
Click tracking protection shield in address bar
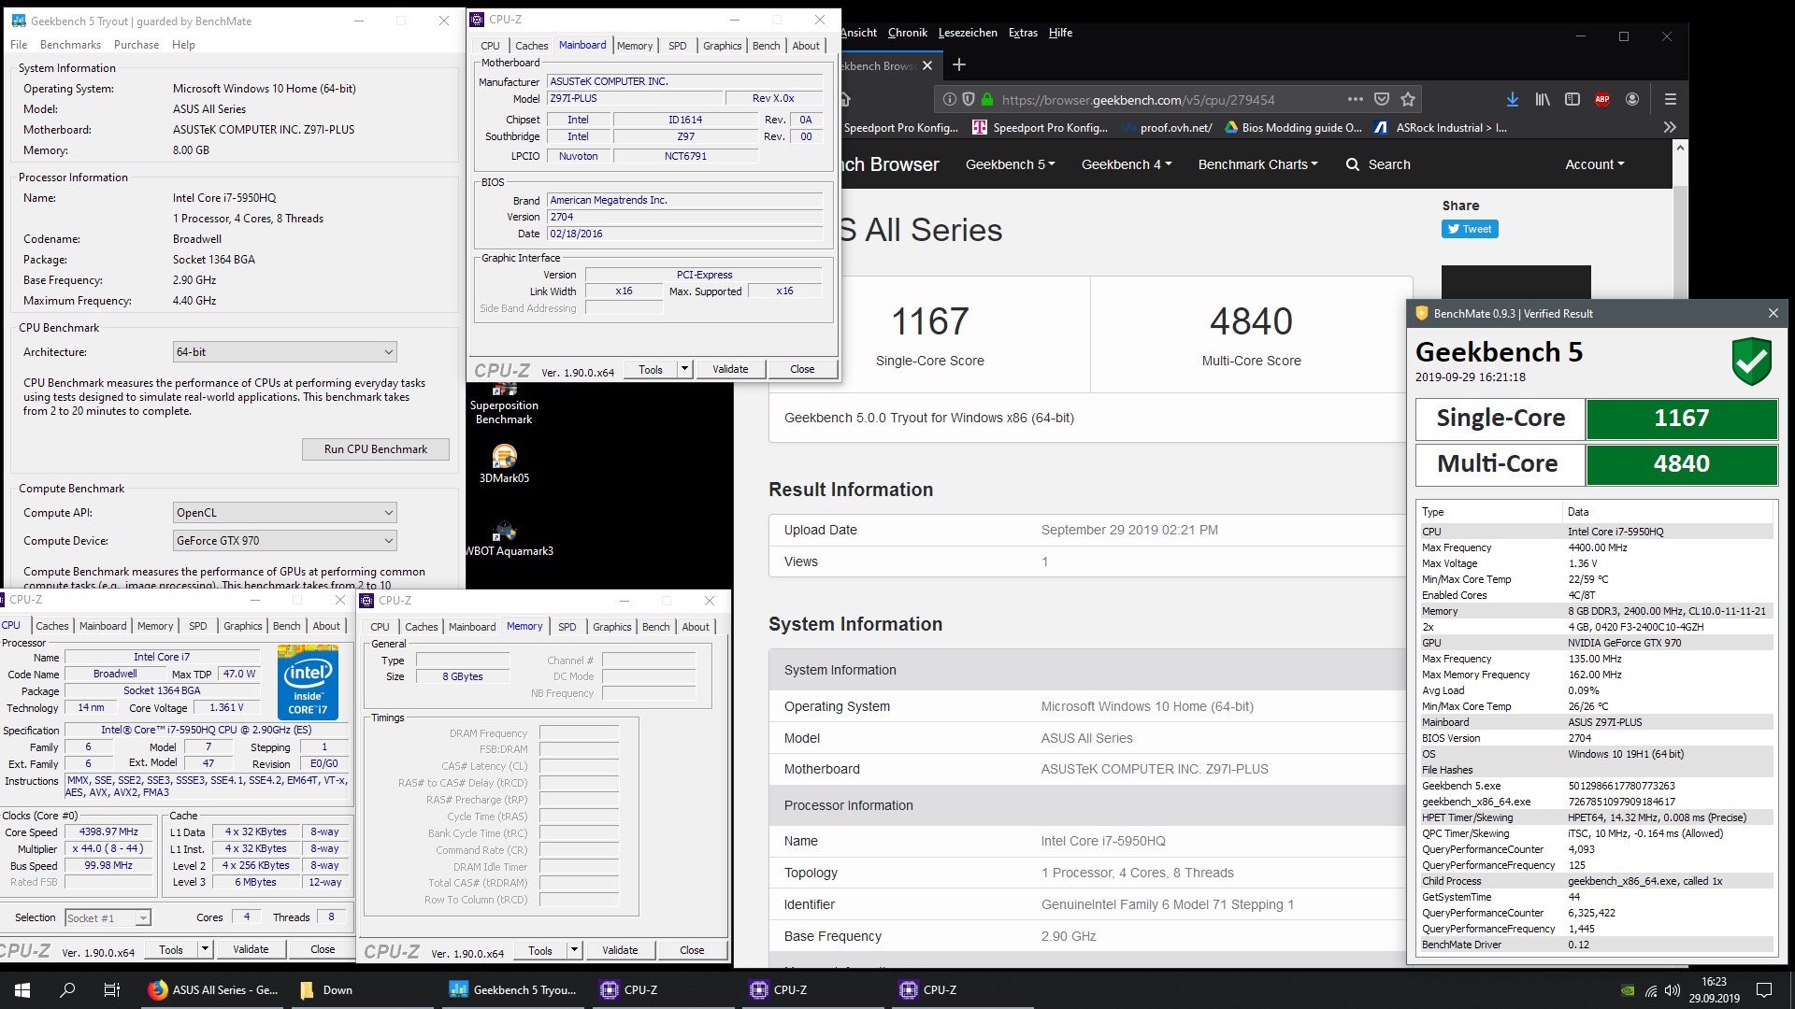pos(969,99)
